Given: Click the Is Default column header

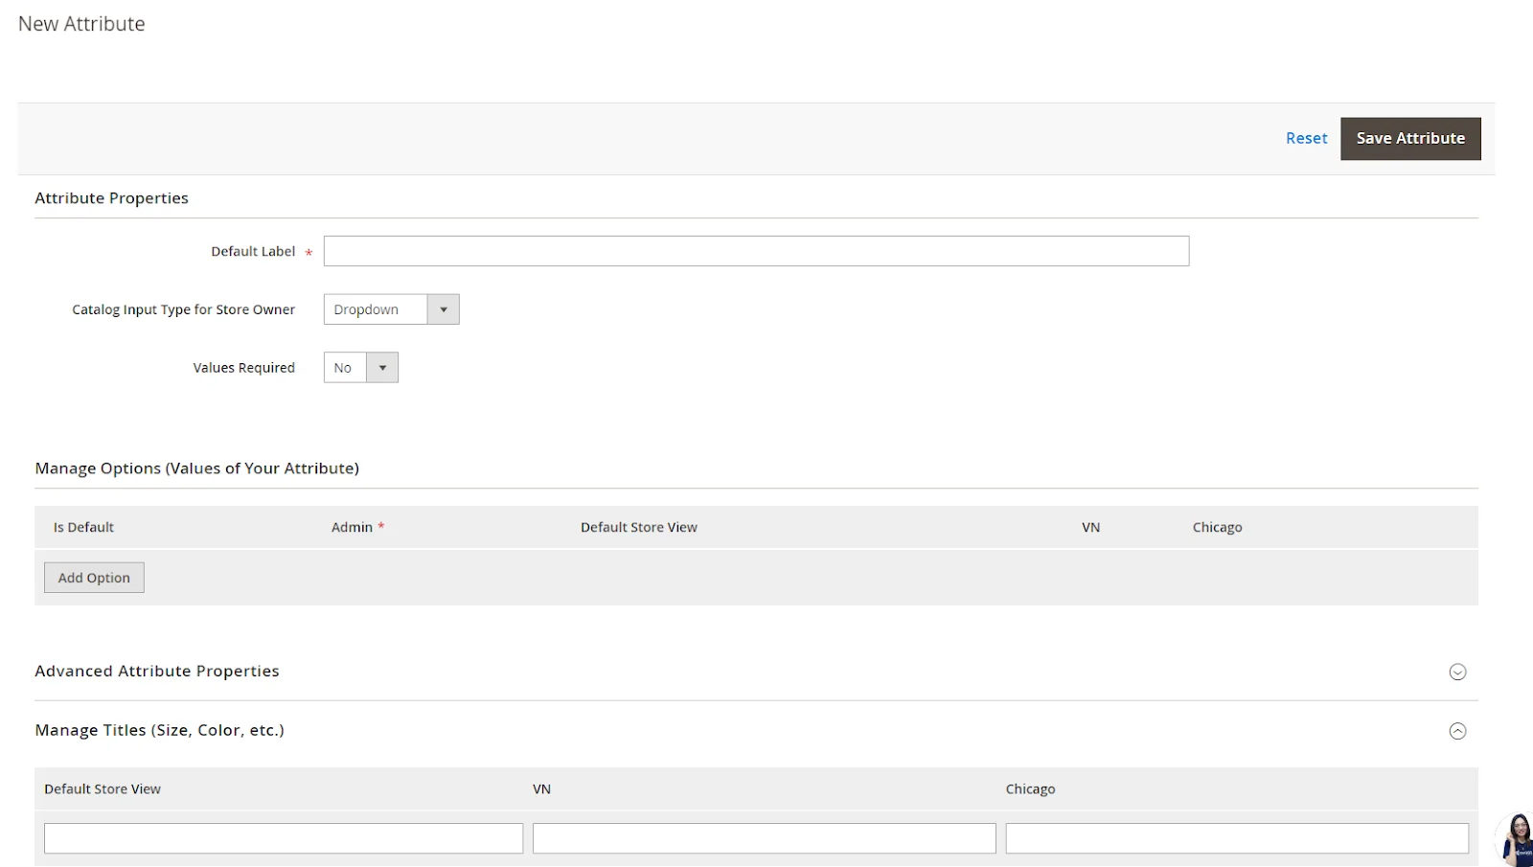Looking at the screenshot, I should click(82, 527).
